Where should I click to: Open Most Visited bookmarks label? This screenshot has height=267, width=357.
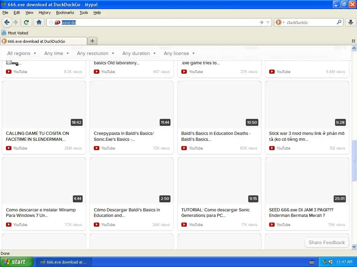tap(18, 33)
